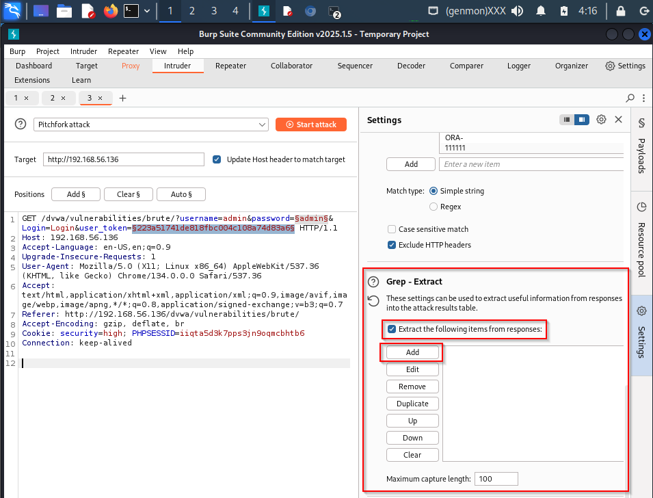
Task: Open the notifications bell icon
Action: point(541,11)
